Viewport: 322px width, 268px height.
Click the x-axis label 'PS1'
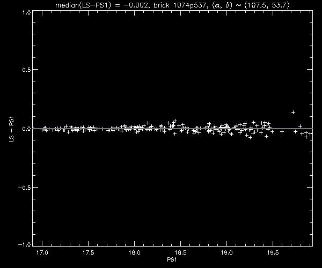pyautogui.click(x=172, y=259)
